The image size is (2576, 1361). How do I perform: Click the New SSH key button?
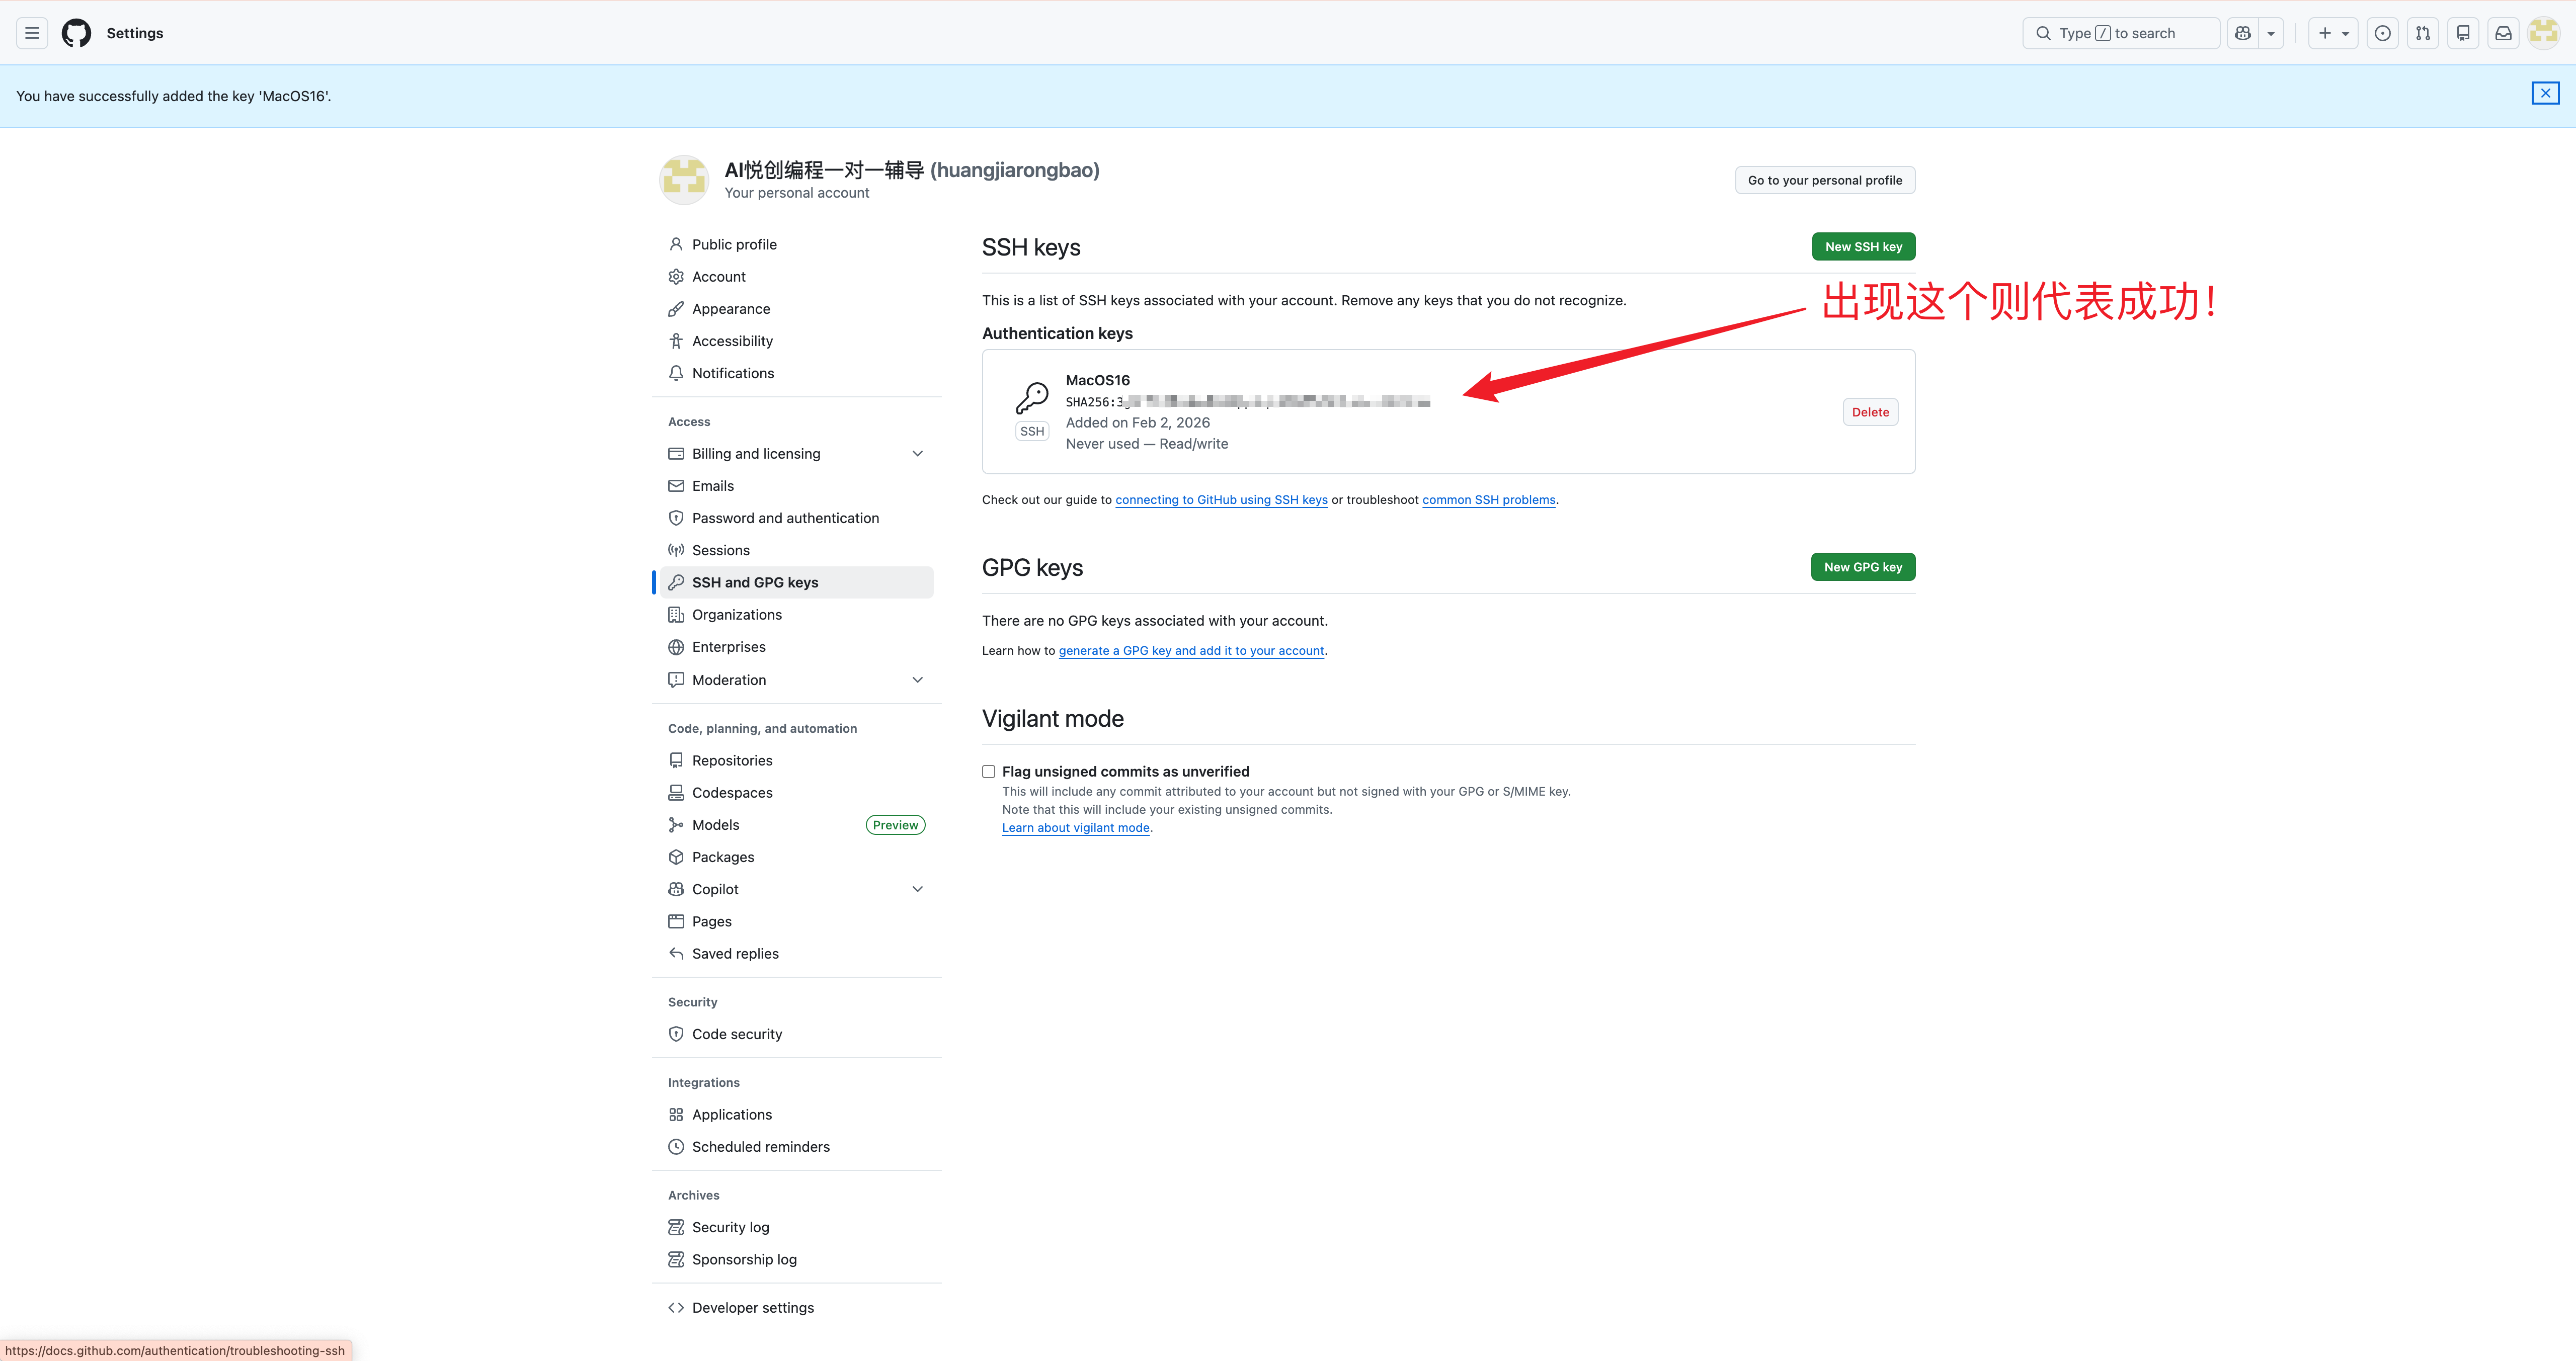tap(1863, 247)
